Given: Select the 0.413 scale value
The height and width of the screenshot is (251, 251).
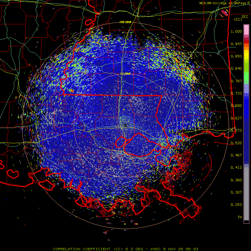Looking at the screenshot, I should pyautogui.click(x=236, y=168).
